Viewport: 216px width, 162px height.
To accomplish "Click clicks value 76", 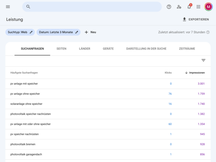I will [x=170, y=94].
